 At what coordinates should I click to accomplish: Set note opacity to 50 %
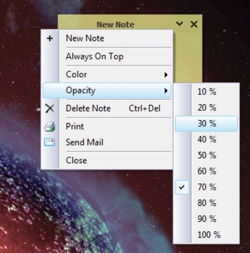click(x=206, y=156)
